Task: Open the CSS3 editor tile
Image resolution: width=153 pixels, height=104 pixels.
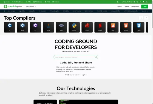Action: click(x=139, y=27)
